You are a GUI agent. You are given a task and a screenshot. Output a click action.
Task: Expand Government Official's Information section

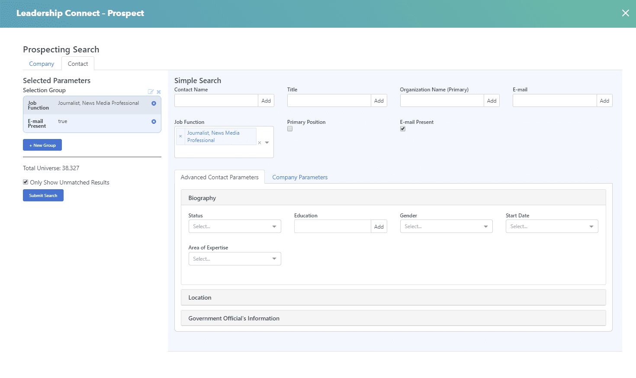click(393, 318)
